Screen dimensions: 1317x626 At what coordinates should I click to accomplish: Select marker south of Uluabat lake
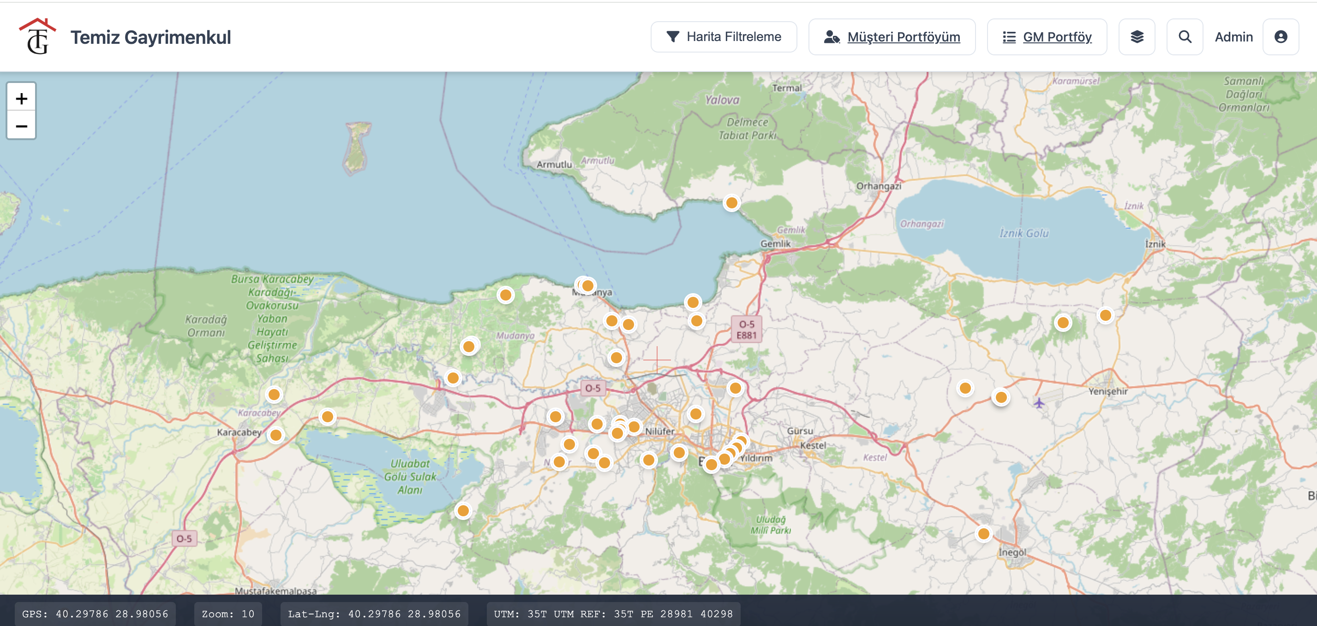[463, 511]
